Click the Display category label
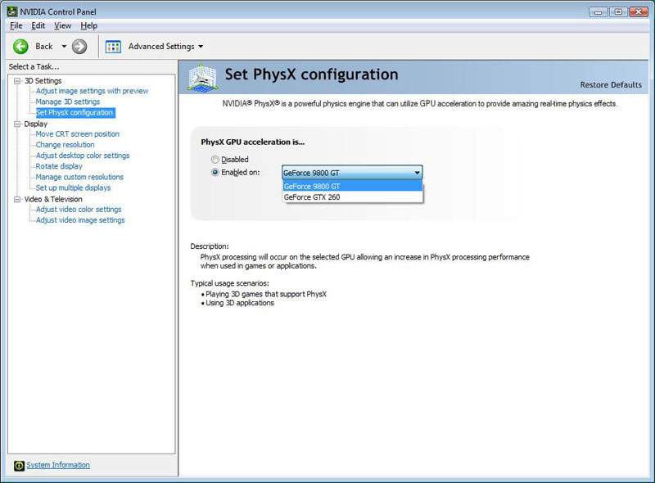Viewport: 655px width, 483px height. tap(36, 124)
